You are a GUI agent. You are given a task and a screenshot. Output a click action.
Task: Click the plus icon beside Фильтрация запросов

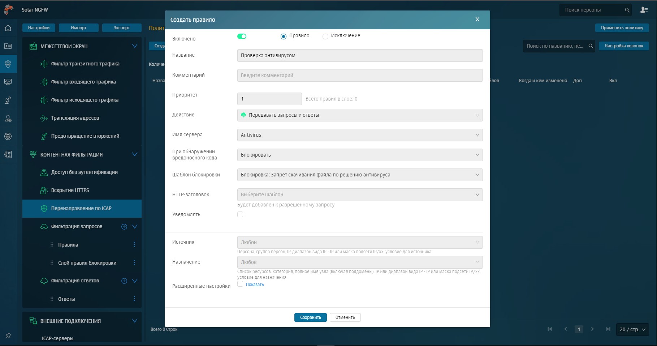[124, 227]
